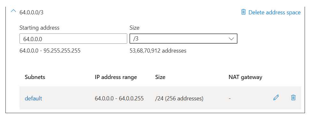Edit the default subnet with pencil icon
The width and height of the screenshot is (319, 116).
click(x=276, y=98)
